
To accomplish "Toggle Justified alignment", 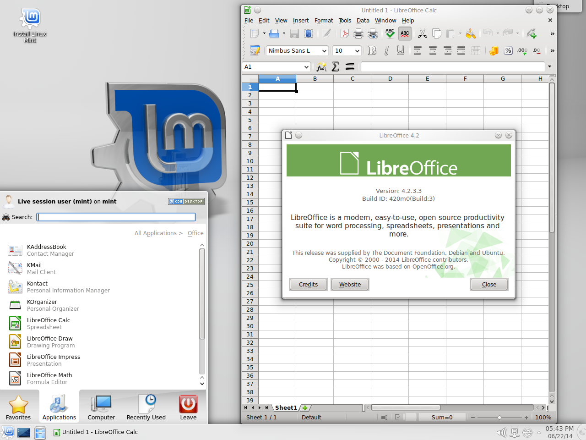I will (461, 51).
